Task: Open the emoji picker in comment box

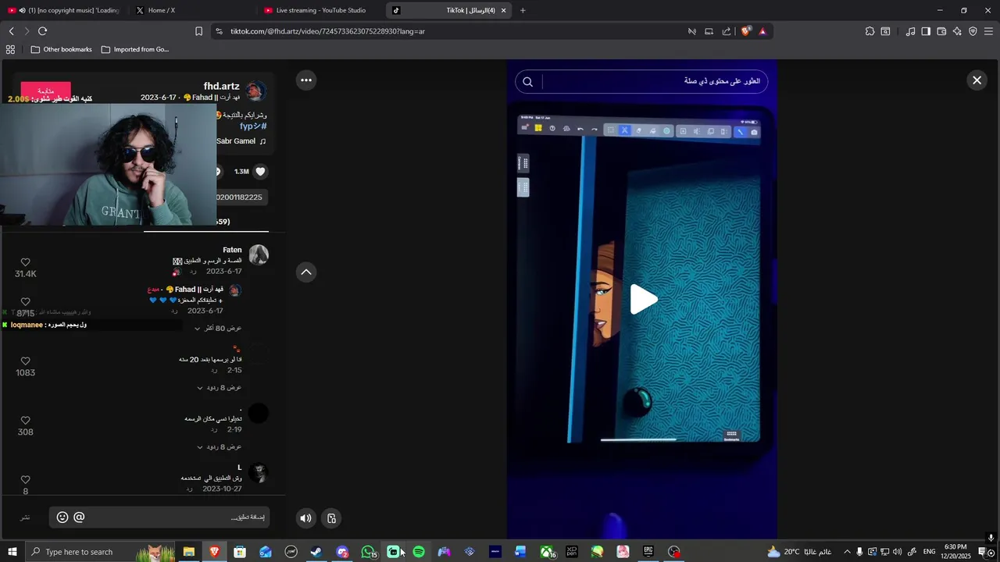Action: pyautogui.click(x=62, y=518)
